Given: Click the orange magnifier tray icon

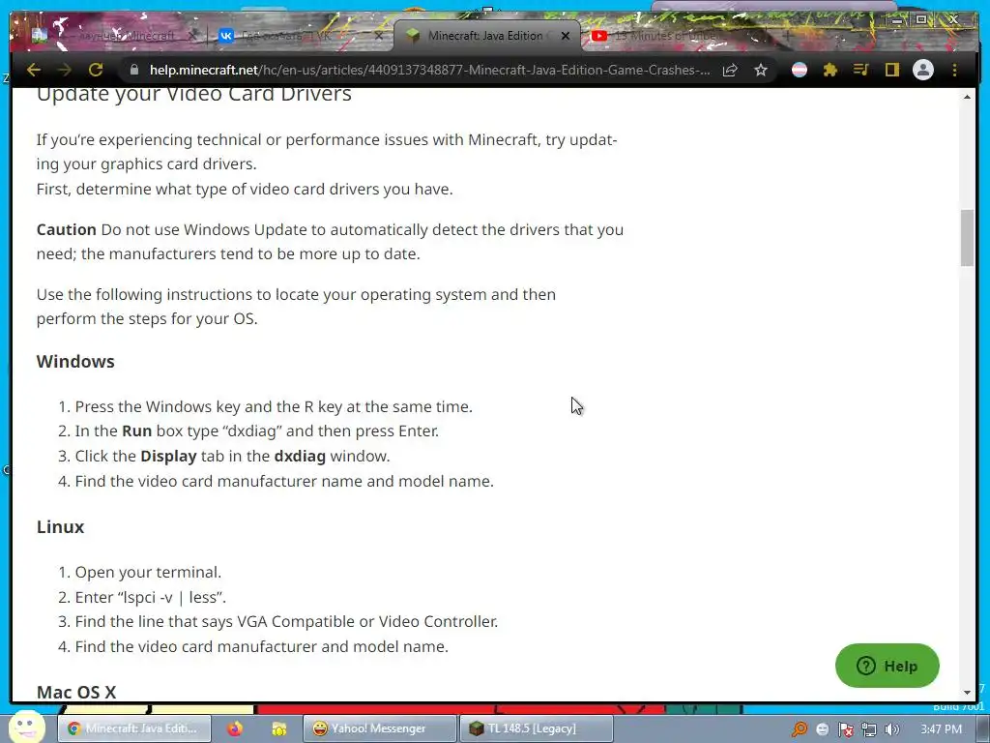Looking at the screenshot, I should tap(800, 729).
